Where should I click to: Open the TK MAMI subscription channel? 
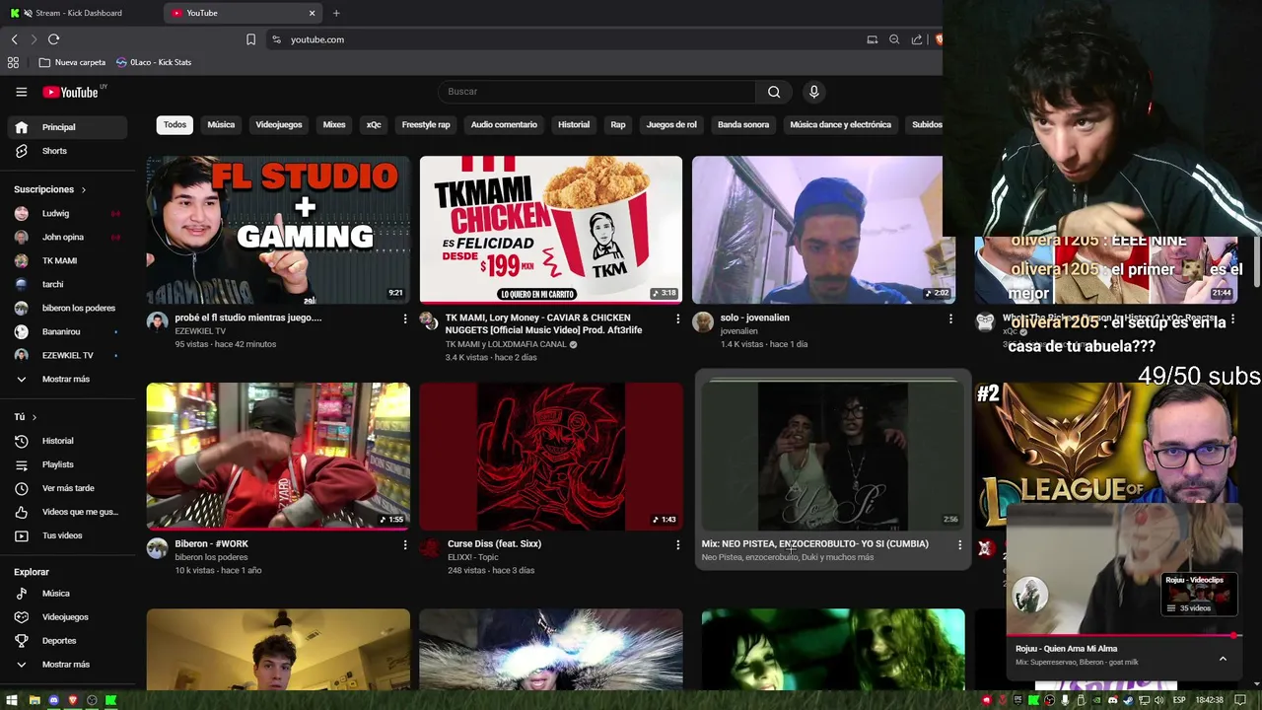pyautogui.click(x=67, y=260)
